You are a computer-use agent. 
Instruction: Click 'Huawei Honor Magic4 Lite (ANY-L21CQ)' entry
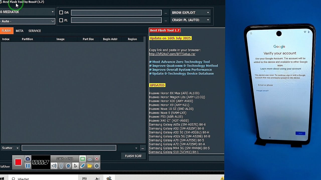point(177,97)
